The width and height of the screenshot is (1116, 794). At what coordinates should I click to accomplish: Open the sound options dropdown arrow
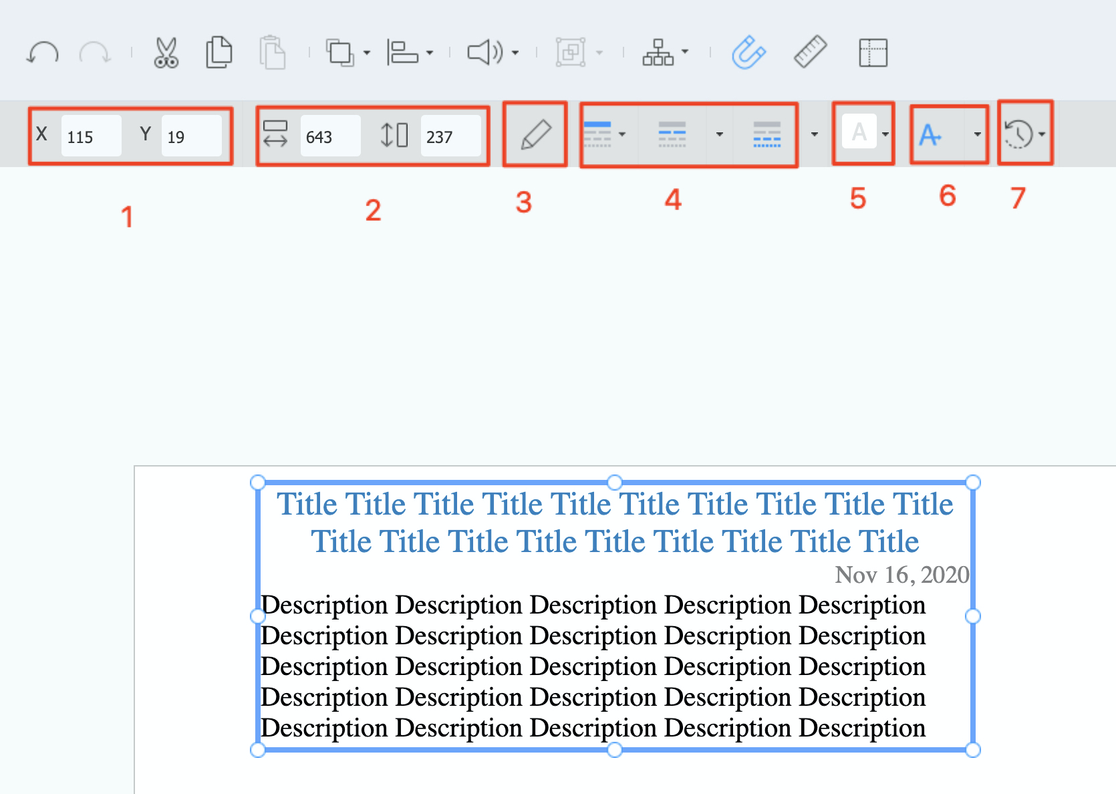(x=515, y=53)
